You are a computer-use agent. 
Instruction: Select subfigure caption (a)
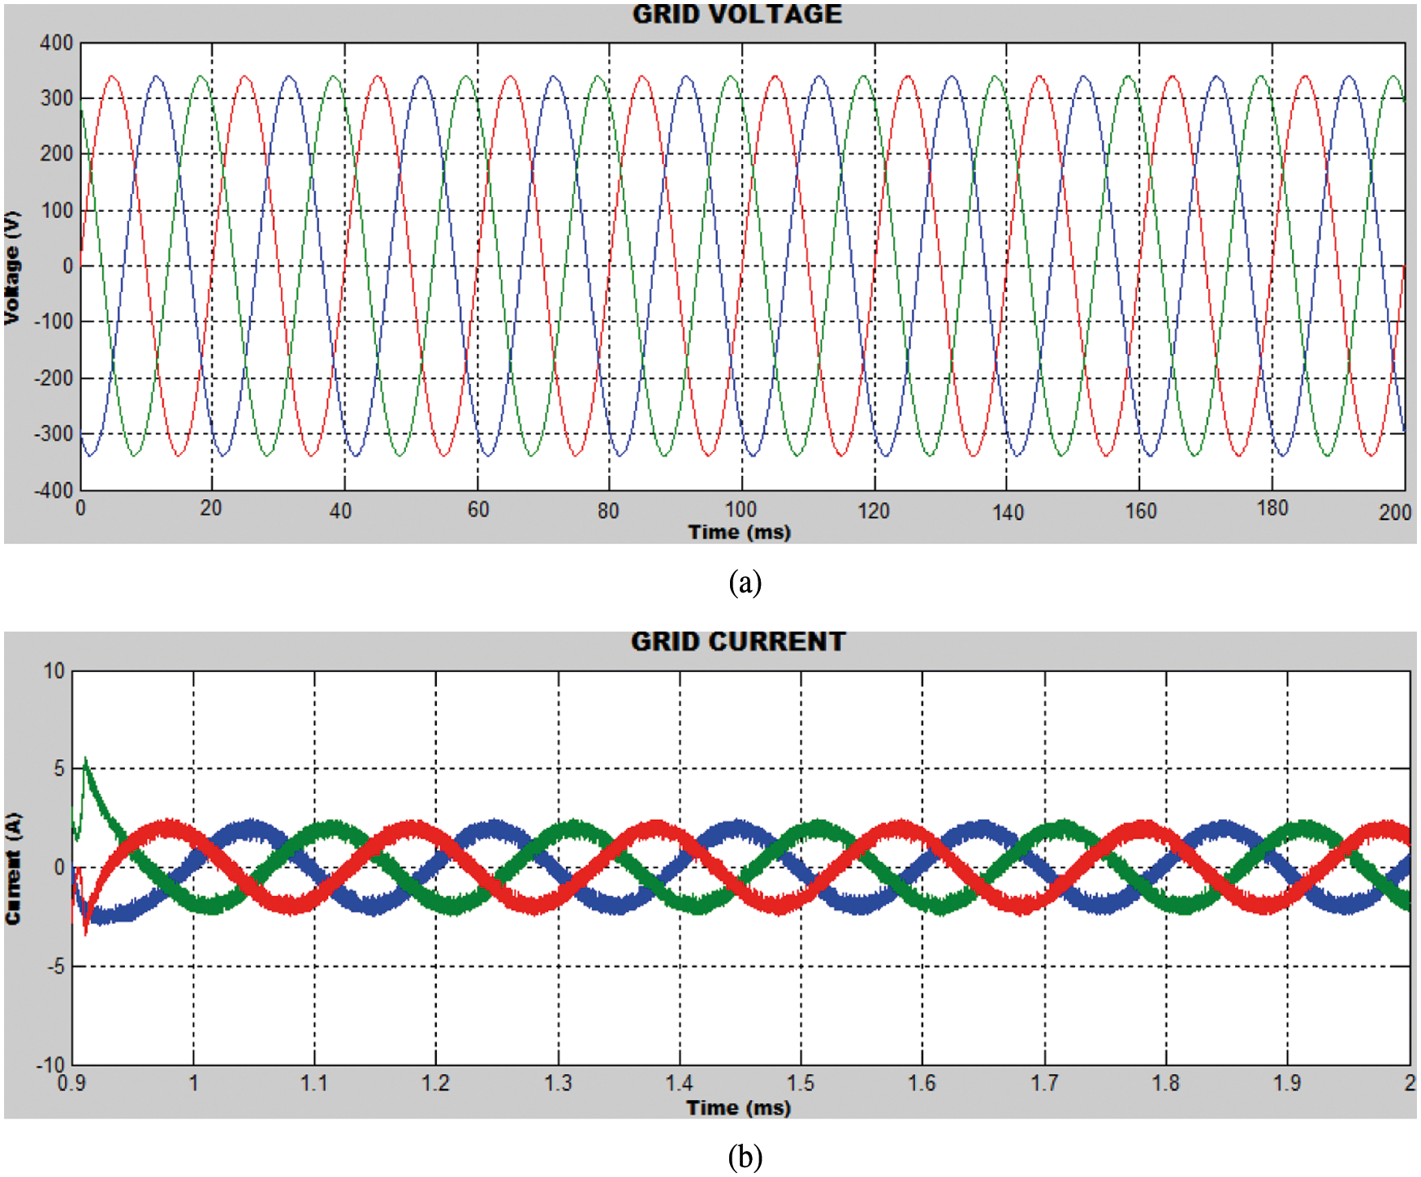[745, 583]
